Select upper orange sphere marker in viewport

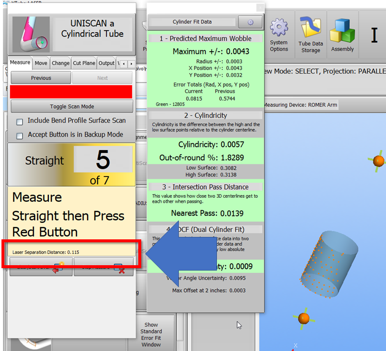[378, 160]
